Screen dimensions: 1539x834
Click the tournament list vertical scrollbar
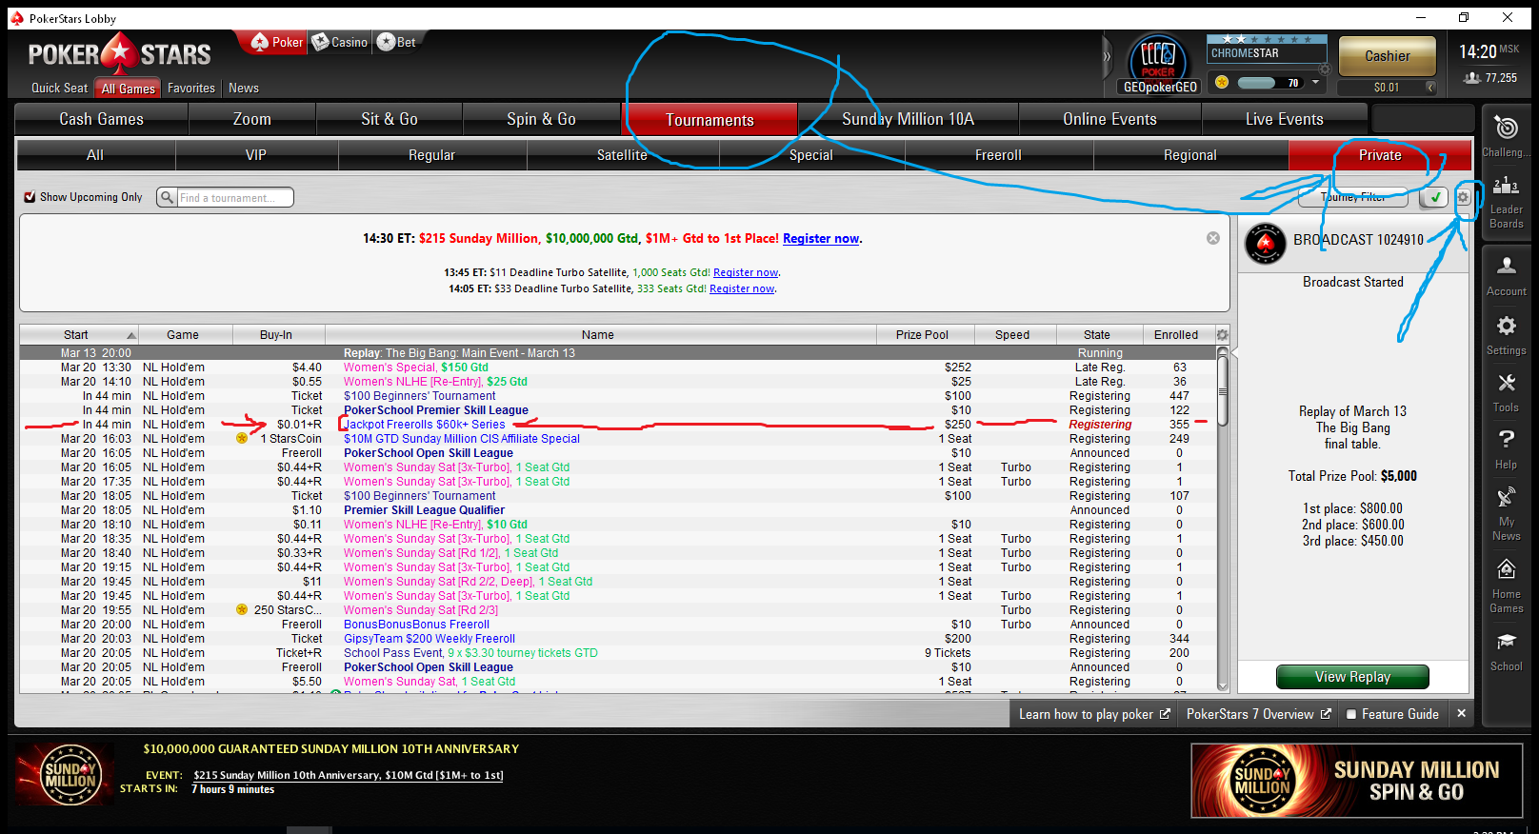pos(1223,517)
